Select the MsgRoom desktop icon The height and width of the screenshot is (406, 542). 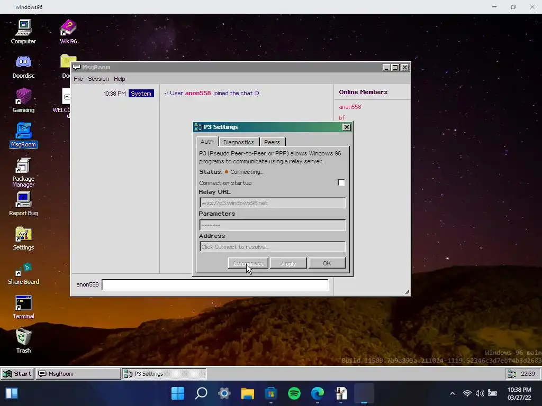click(23, 135)
